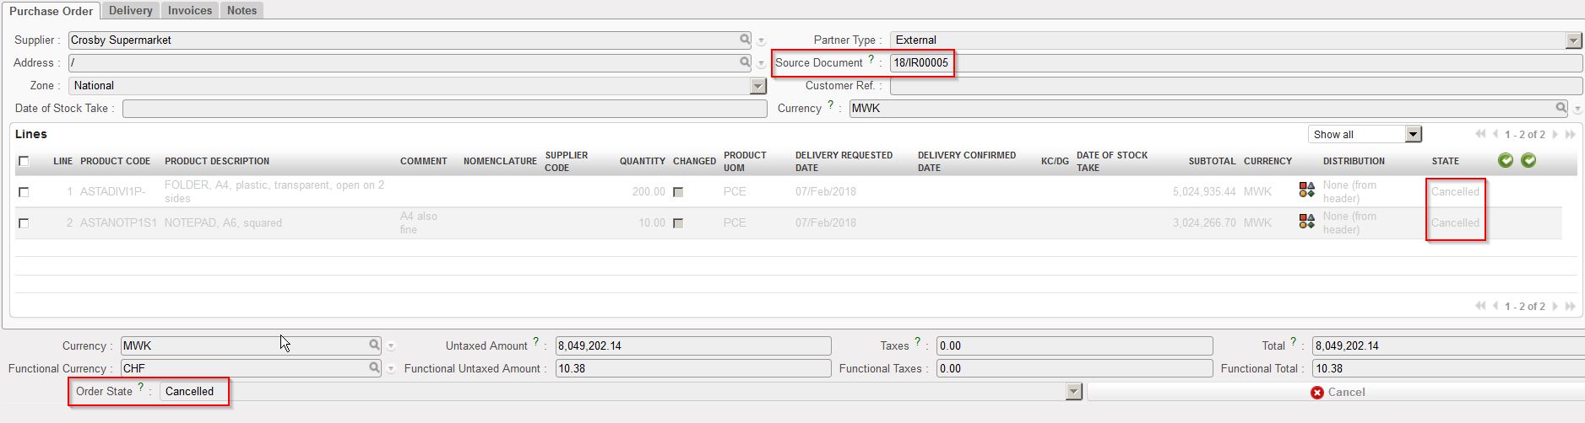Click the Notes tab

(242, 10)
